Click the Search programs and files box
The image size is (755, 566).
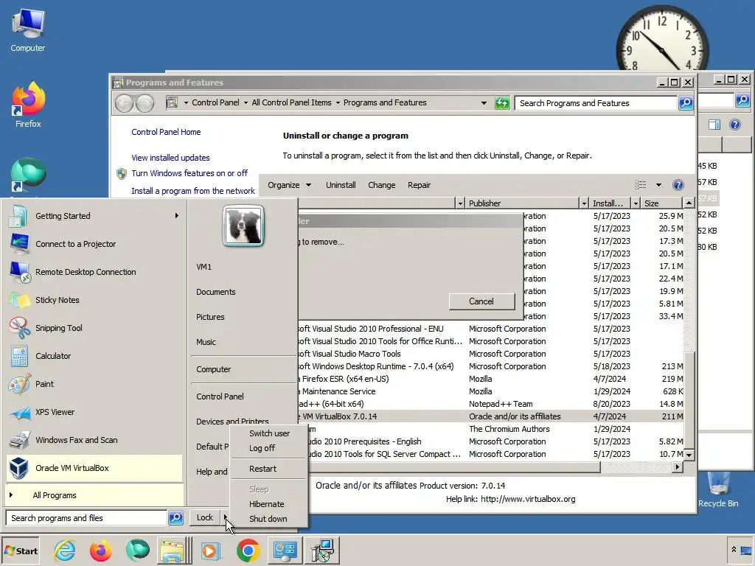coord(86,518)
